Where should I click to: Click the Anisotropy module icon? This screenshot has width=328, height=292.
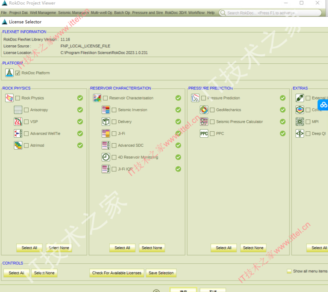(18, 110)
